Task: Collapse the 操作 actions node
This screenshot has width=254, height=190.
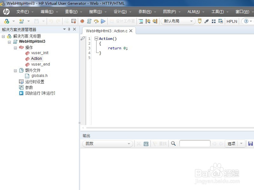Action: point(15,48)
